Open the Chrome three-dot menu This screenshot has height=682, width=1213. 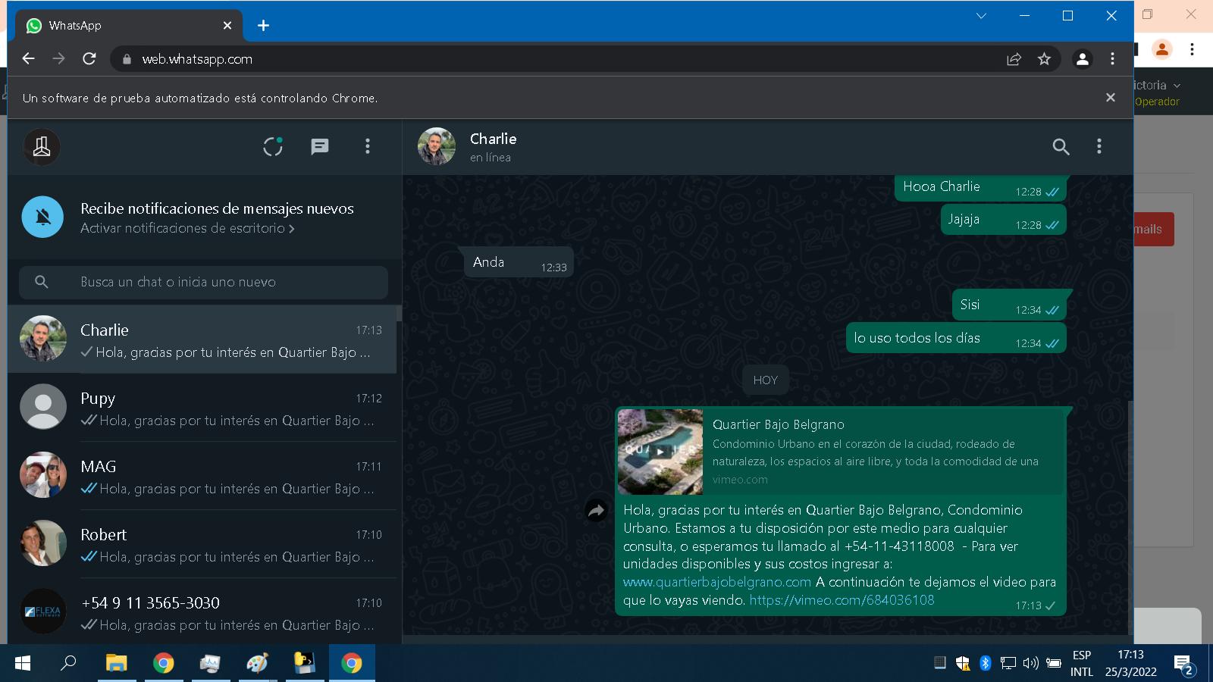1112,59
